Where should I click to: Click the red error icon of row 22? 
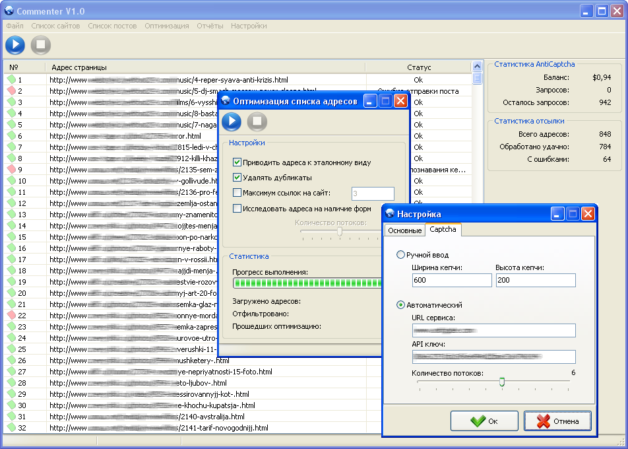[11, 316]
